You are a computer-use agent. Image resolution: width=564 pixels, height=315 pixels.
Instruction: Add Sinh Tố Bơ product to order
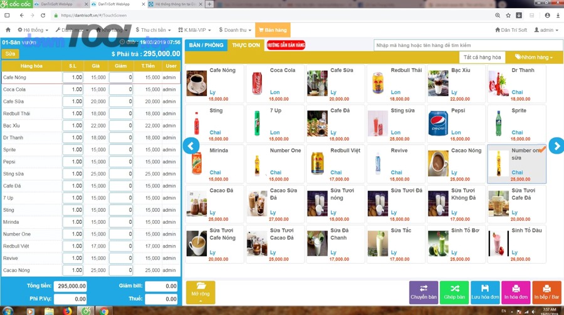tap(457, 244)
